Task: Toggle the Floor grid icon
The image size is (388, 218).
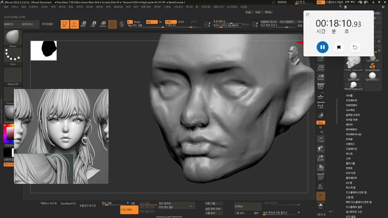Action: pyautogui.click(x=321, y=96)
